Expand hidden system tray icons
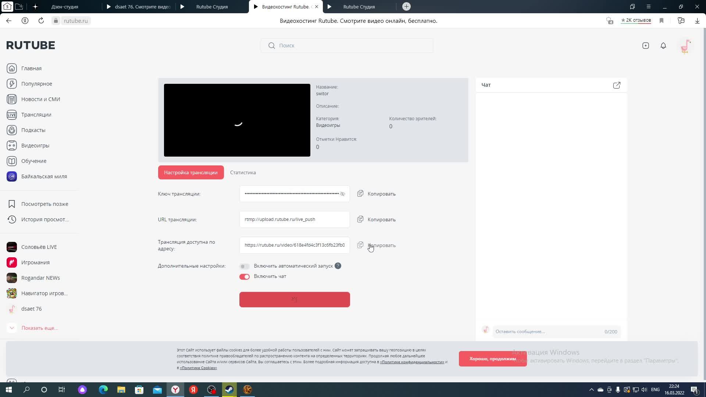The width and height of the screenshot is (706, 397). pyautogui.click(x=591, y=390)
